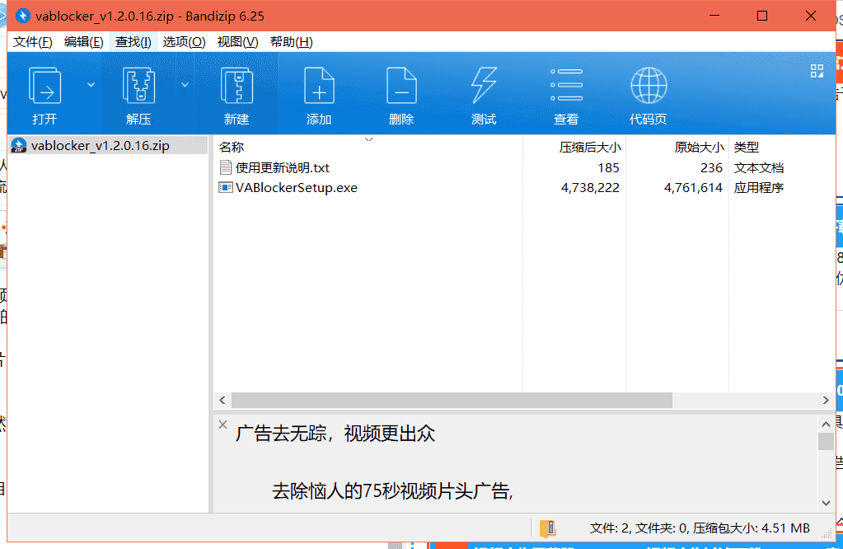Click the file list horizontal scrollbar thumb

[x=452, y=400]
